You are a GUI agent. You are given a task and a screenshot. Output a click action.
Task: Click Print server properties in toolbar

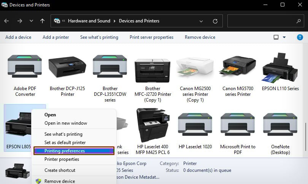[x=151, y=37]
